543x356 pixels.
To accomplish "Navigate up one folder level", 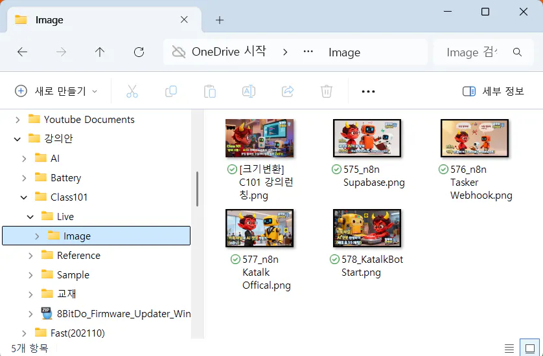I will click(100, 52).
